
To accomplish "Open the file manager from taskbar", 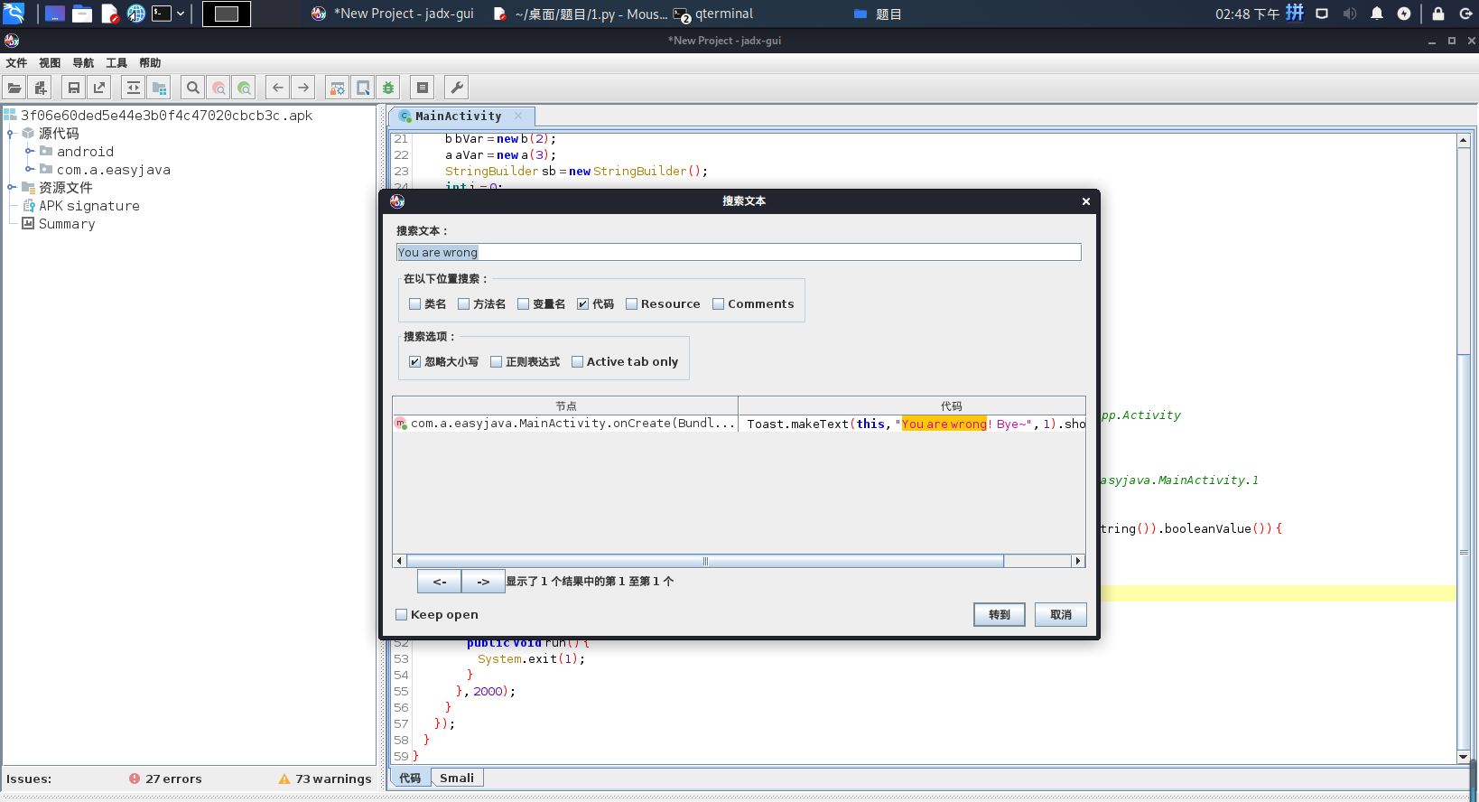I will pyautogui.click(x=82, y=14).
